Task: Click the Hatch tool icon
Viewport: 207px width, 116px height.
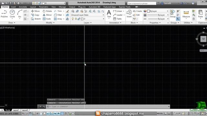Action: click(25, 19)
